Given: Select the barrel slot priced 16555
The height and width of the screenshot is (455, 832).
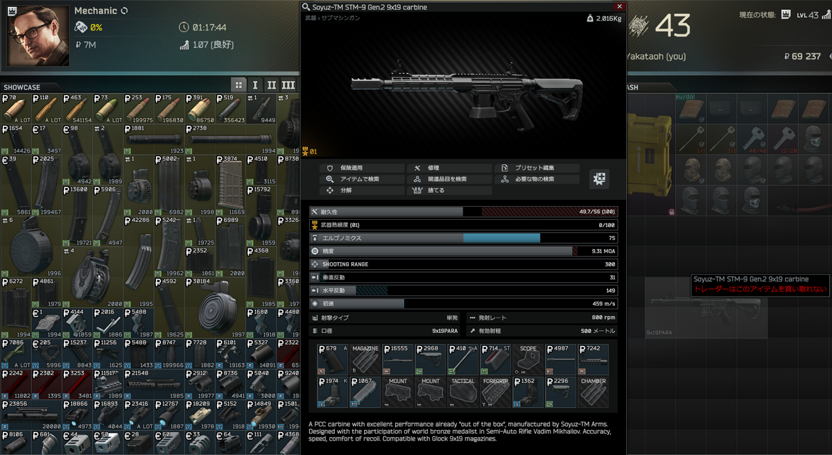Looking at the screenshot, I should click(x=398, y=360).
